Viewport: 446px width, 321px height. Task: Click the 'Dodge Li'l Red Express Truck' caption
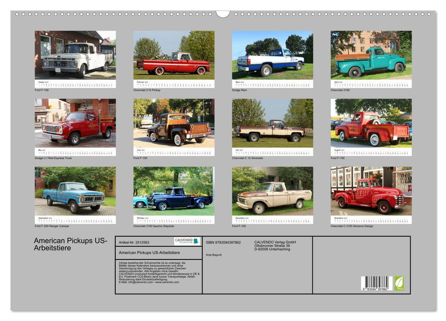pyautogui.click(x=53, y=158)
